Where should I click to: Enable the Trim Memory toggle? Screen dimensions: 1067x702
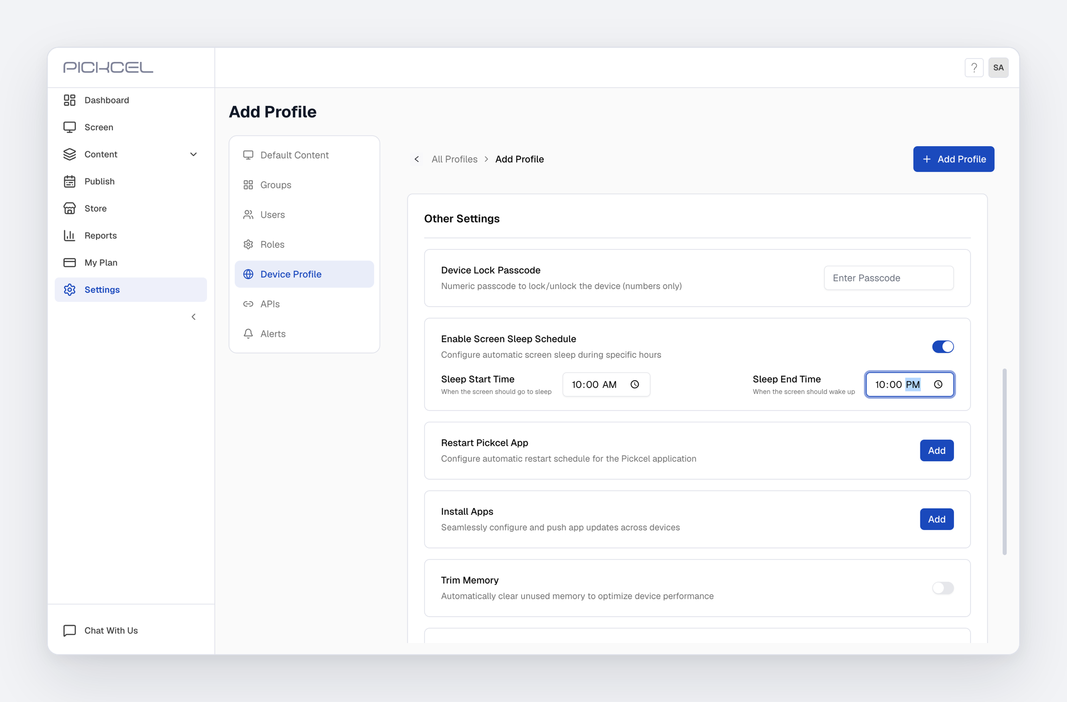(943, 588)
